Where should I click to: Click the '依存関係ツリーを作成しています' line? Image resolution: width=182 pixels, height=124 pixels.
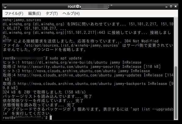pyautogui.click(x=43, y=101)
